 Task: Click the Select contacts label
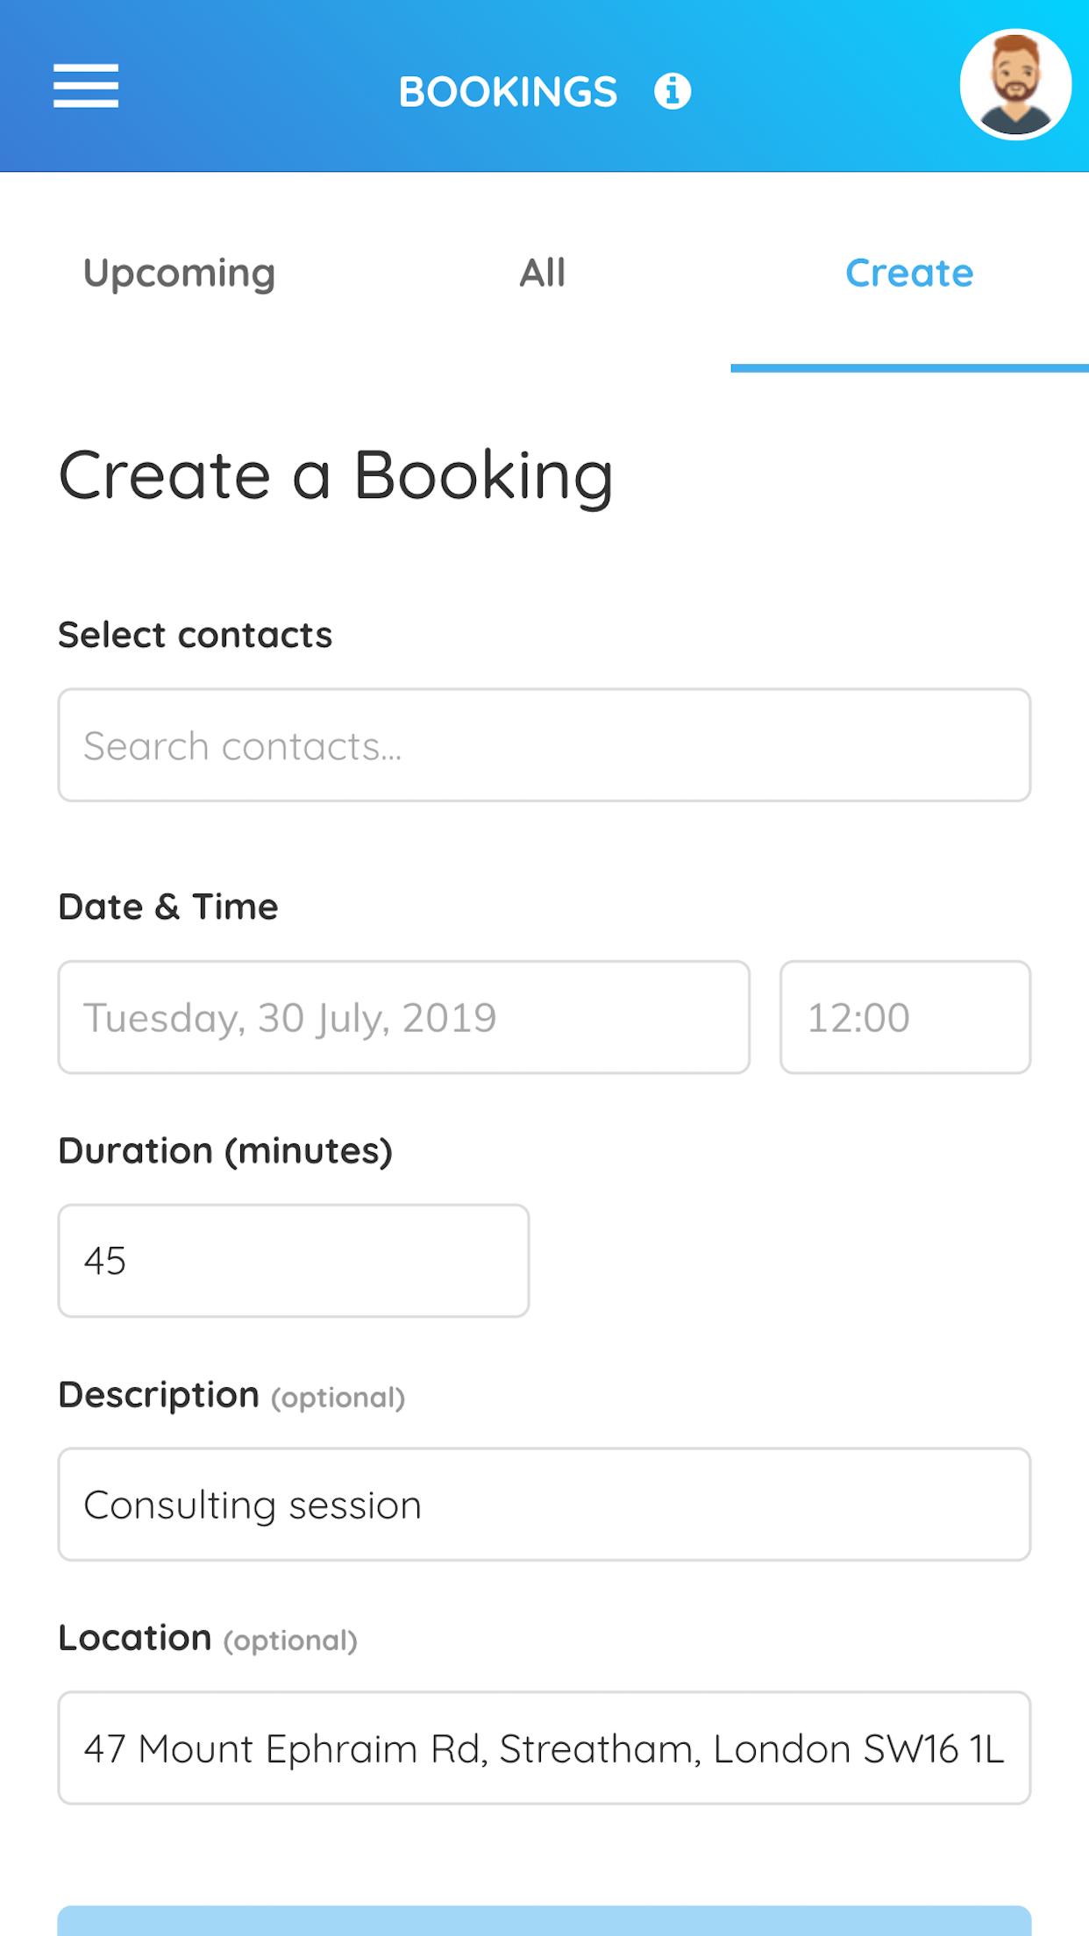click(196, 635)
